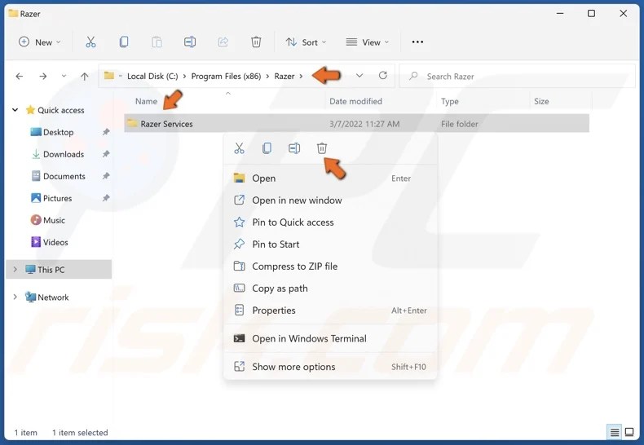Screen dimensions: 644x445
Task: Sort by the Type column header
Action: [450, 101]
